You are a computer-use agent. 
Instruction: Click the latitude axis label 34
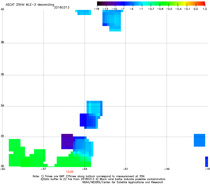[2, 106]
